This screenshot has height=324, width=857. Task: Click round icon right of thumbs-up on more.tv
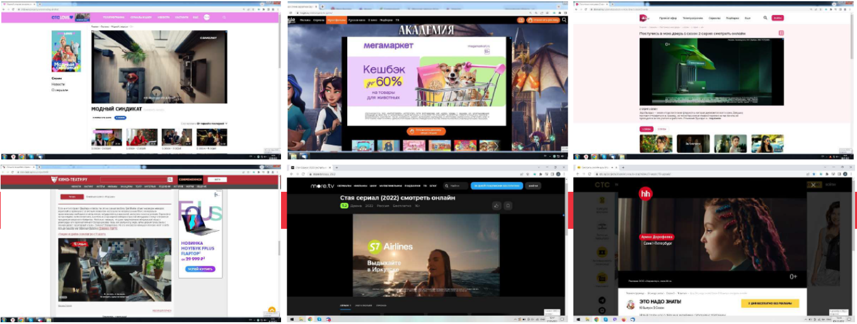tap(508, 205)
